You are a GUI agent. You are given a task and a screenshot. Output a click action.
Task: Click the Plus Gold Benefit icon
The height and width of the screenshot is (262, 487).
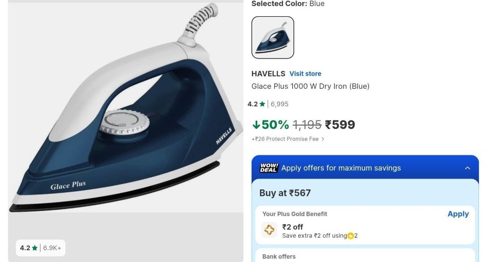(x=269, y=230)
